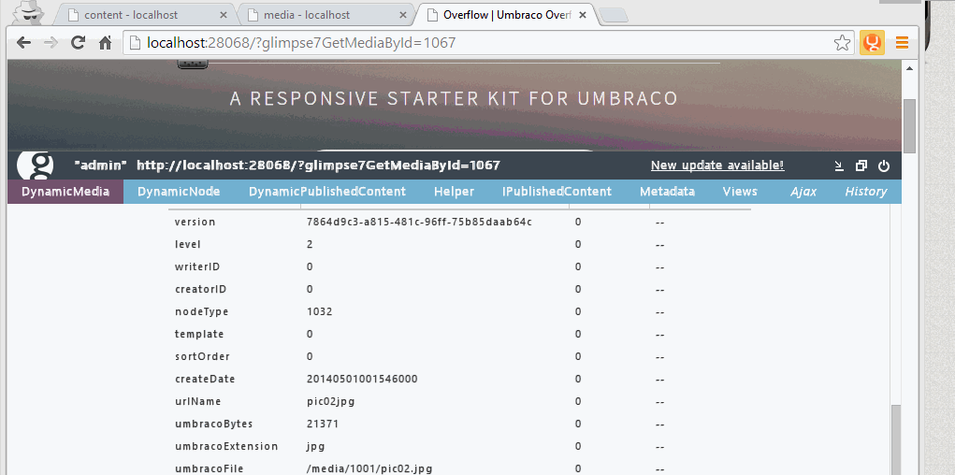
Task: Open the Chrome hamburger menu
Action: point(902,43)
